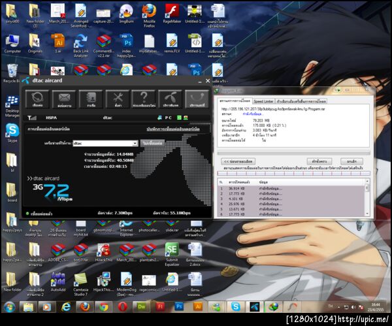The image size is (392, 326).
Task: Open the Computer desktop icon
Action: tap(12, 44)
